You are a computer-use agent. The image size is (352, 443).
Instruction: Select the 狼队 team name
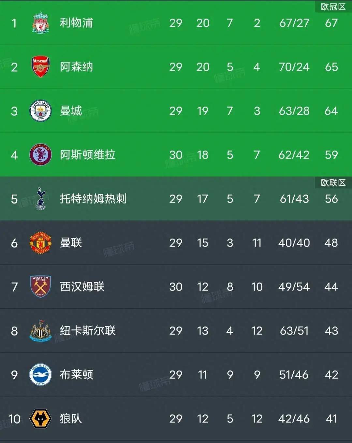(71, 419)
